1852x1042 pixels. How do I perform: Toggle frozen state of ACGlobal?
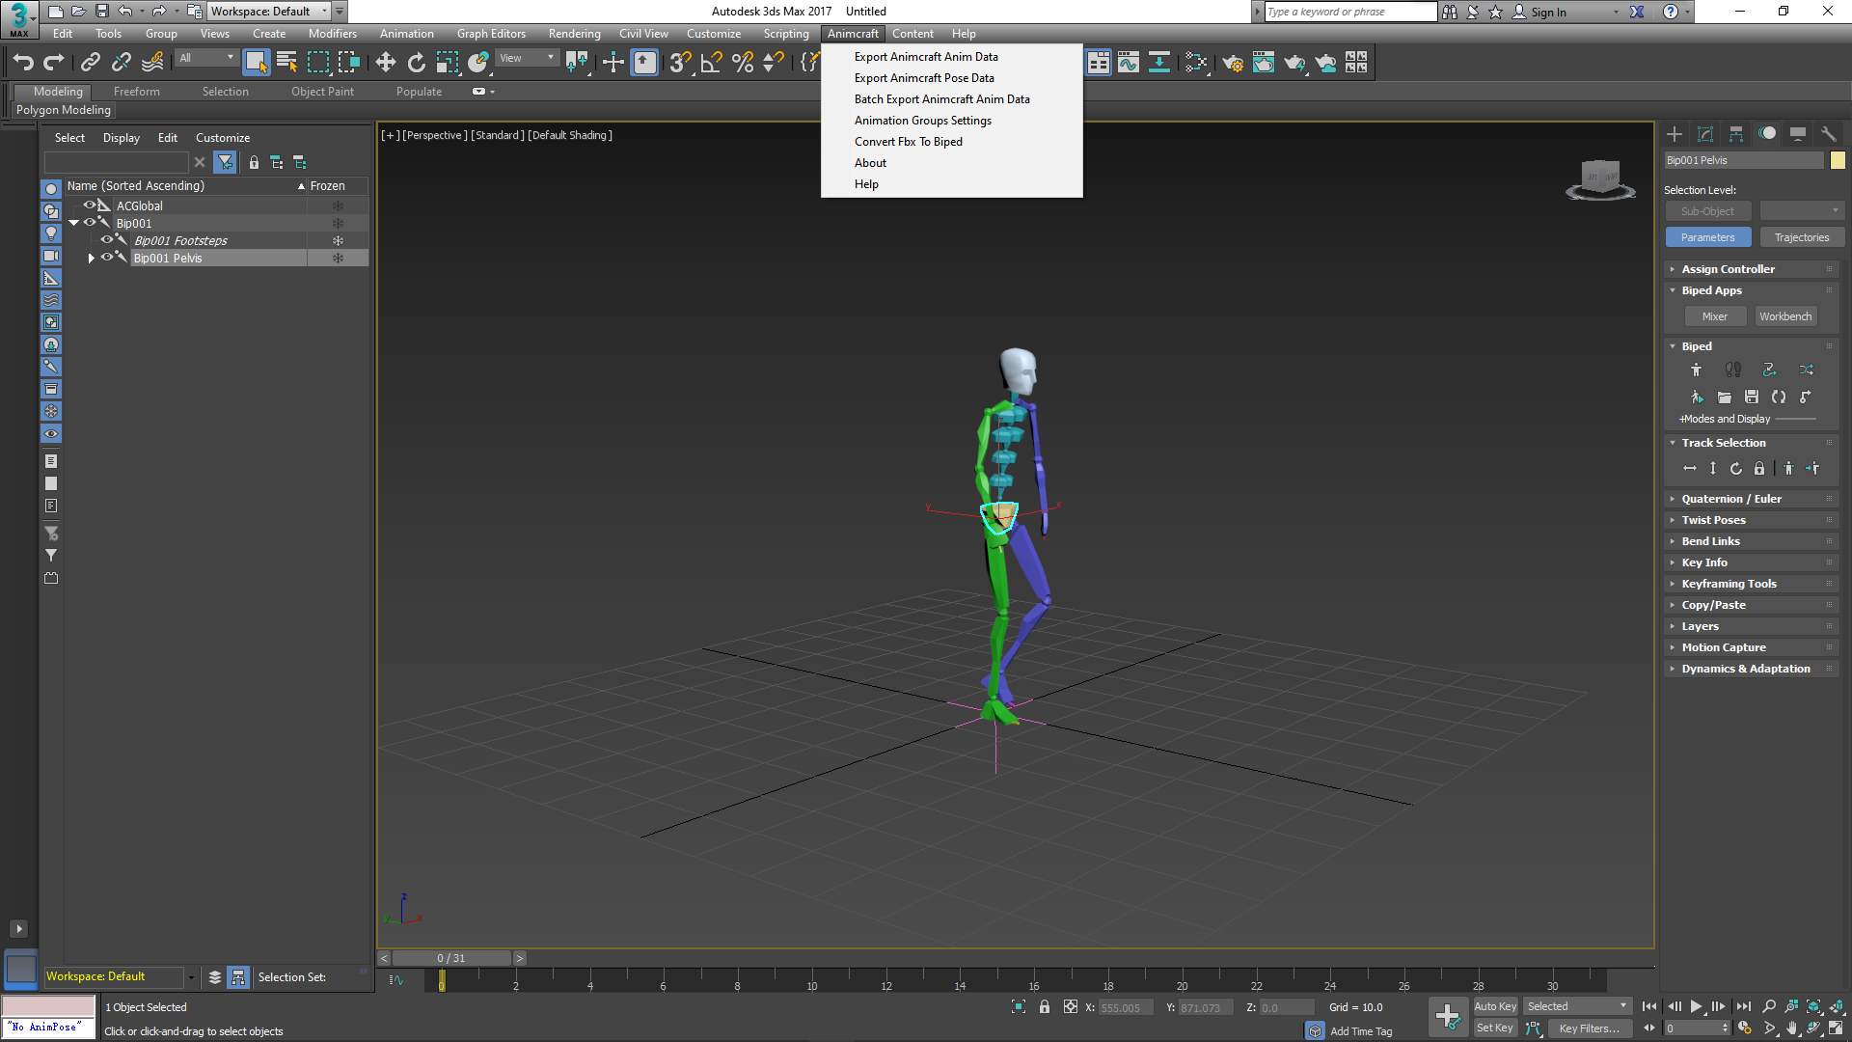click(338, 206)
